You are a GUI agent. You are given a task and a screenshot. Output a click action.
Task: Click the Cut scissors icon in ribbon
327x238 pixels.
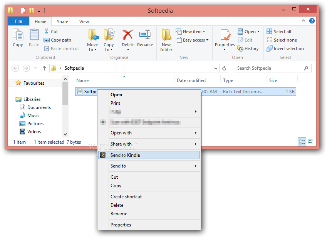click(47, 32)
